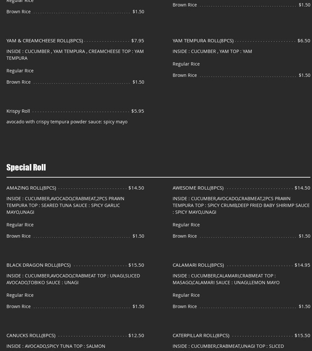Click the $5.95 Krispy Roll price
This screenshot has height=351, width=312.
138,111
